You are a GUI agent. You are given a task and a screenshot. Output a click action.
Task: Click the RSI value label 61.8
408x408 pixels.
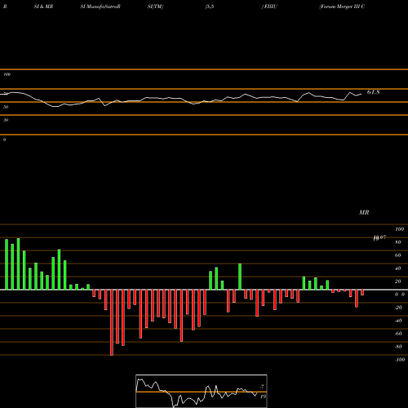373,92
